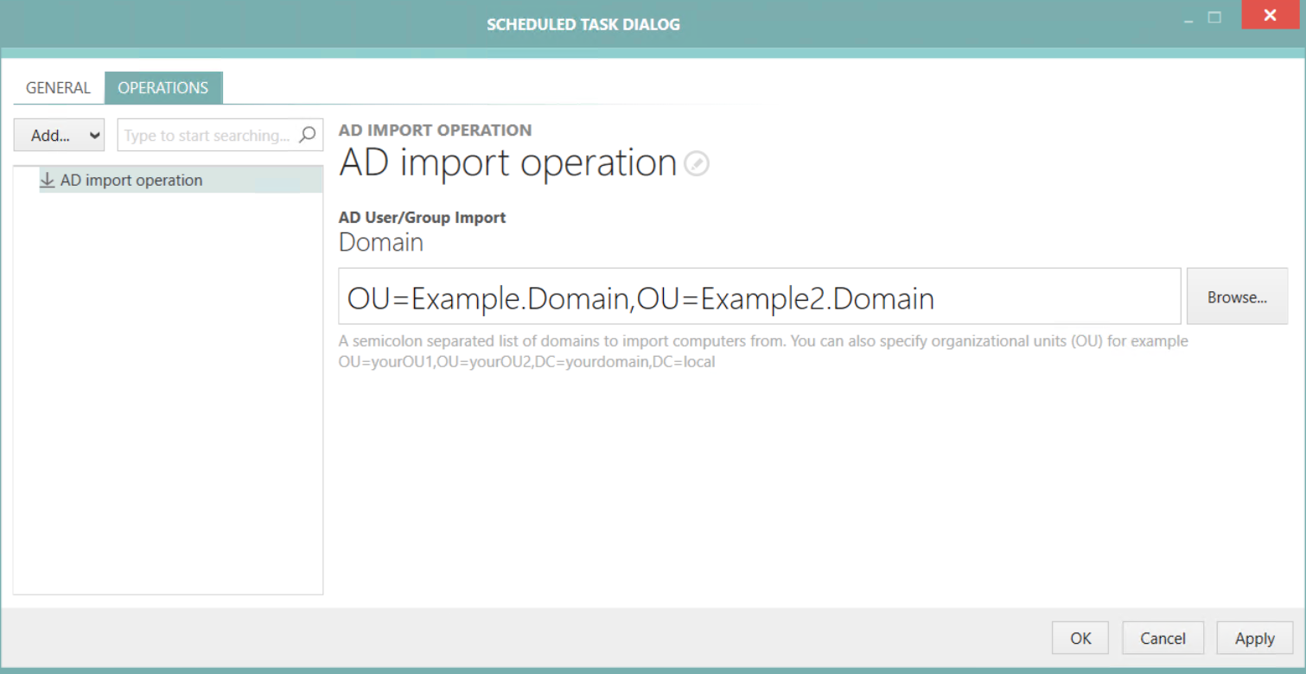Screen dimensions: 1306x674
Task: Maximize the Scheduled Task Dialog window
Action: pos(1214,17)
